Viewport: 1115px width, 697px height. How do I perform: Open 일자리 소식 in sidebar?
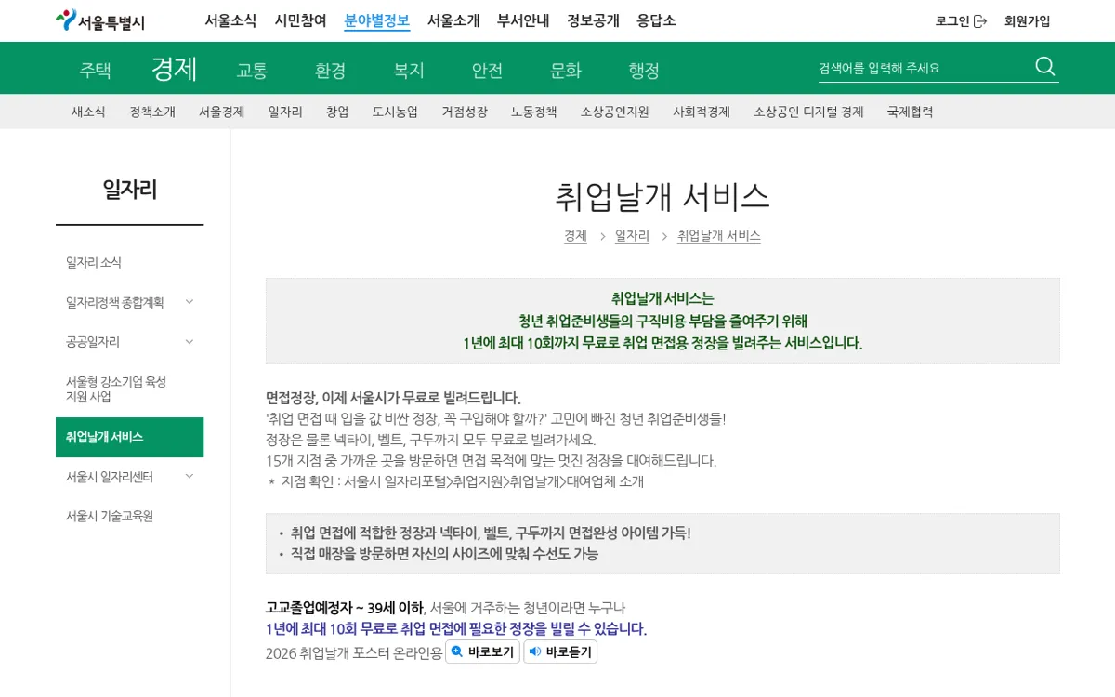click(x=94, y=262)
